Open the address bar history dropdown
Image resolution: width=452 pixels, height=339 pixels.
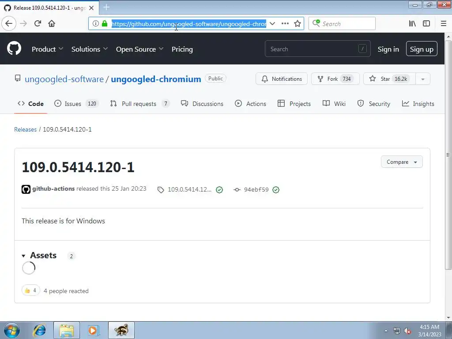pyautogui.click(x=272, y=23)
